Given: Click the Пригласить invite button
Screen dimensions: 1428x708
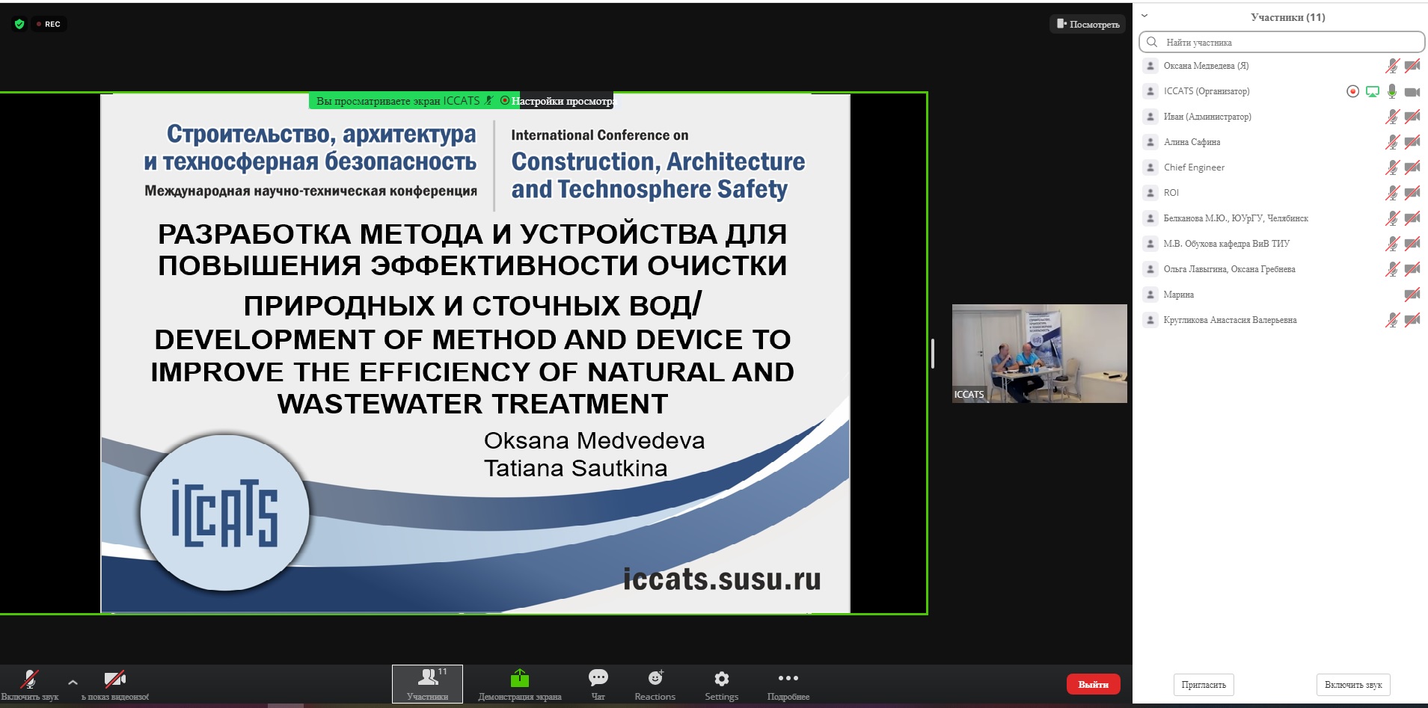Looking at the screenshot, I should point(1204,685).
